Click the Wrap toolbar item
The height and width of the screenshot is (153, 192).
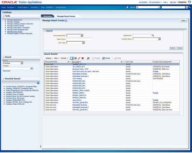[x=118, y=58]
